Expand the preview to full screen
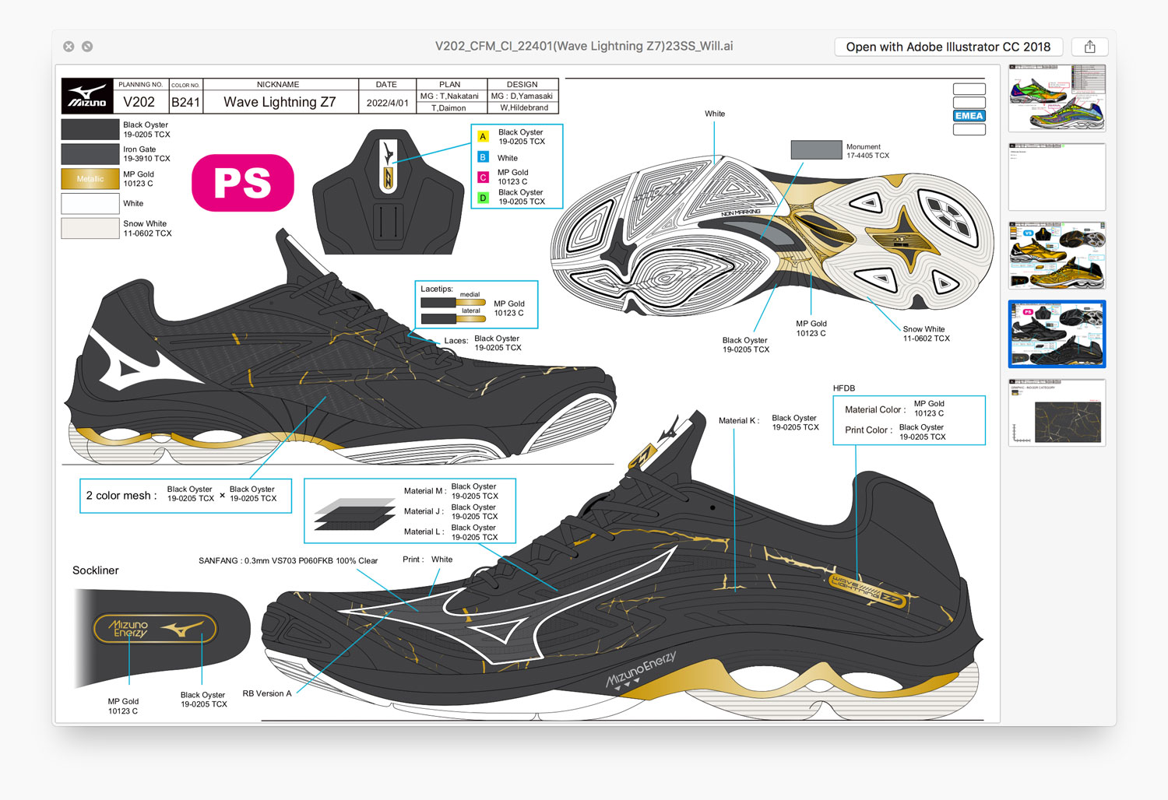The image size is (1168, 800). (87, 47)
